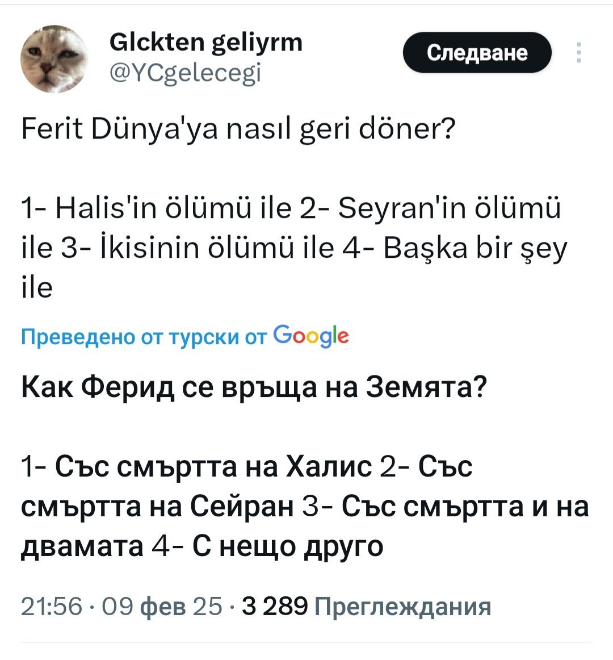Image resolution: width=613 pixels, height=660 pixels.
Task: Click the text Seyran'in ölümü
Action: click(x=448, y=208)
